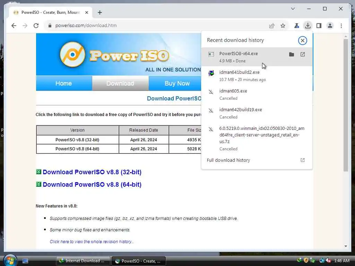
Task: Select idman641build2.exe download entry
Action: 257,76
